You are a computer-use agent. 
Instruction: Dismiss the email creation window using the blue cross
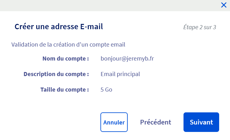pos(223,5)
